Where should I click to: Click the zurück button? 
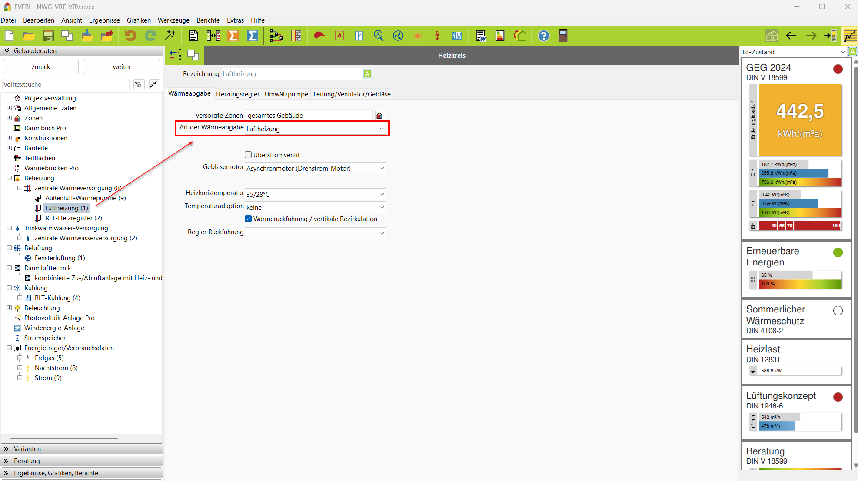point(41,67)
